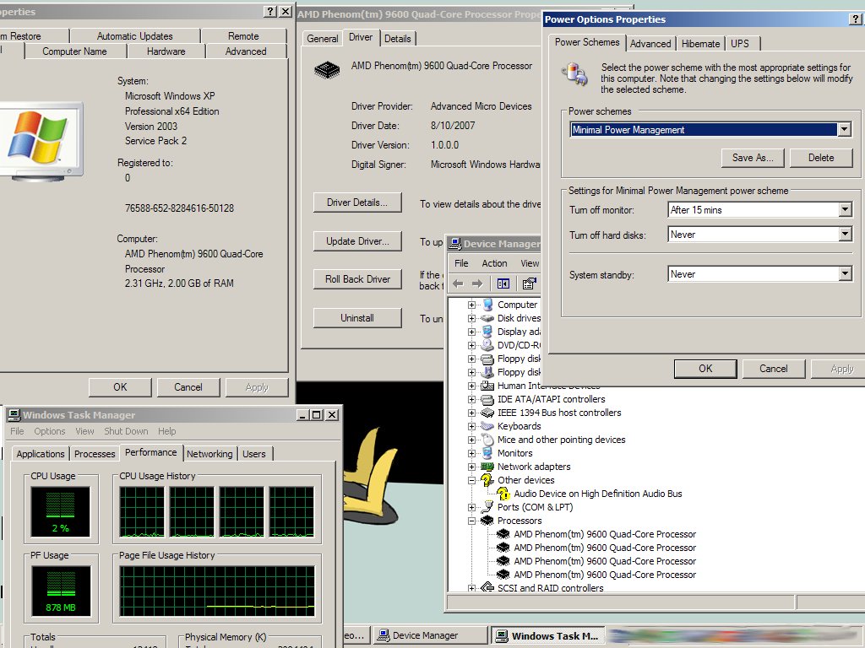Open the Action menu in Device Manager
Image resolution: width=865 pixels, height=648 pixels.
[x=494, y=263]
